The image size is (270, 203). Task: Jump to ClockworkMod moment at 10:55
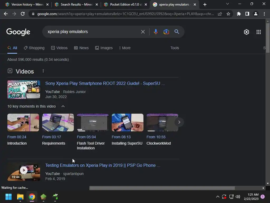point(158,140)
